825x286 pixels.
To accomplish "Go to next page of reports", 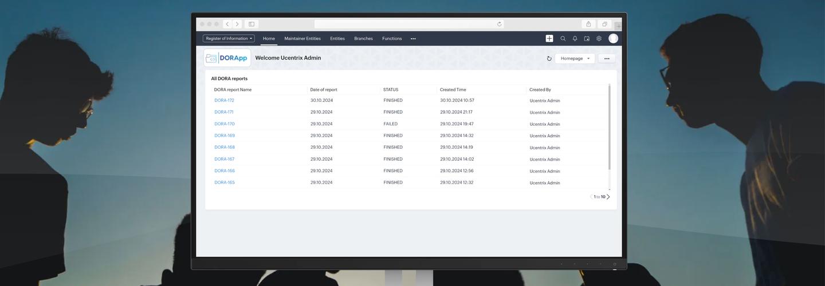I will 608,197.
